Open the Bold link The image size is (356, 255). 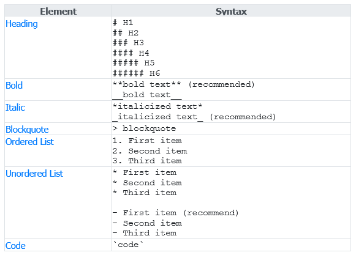(14, 86)
